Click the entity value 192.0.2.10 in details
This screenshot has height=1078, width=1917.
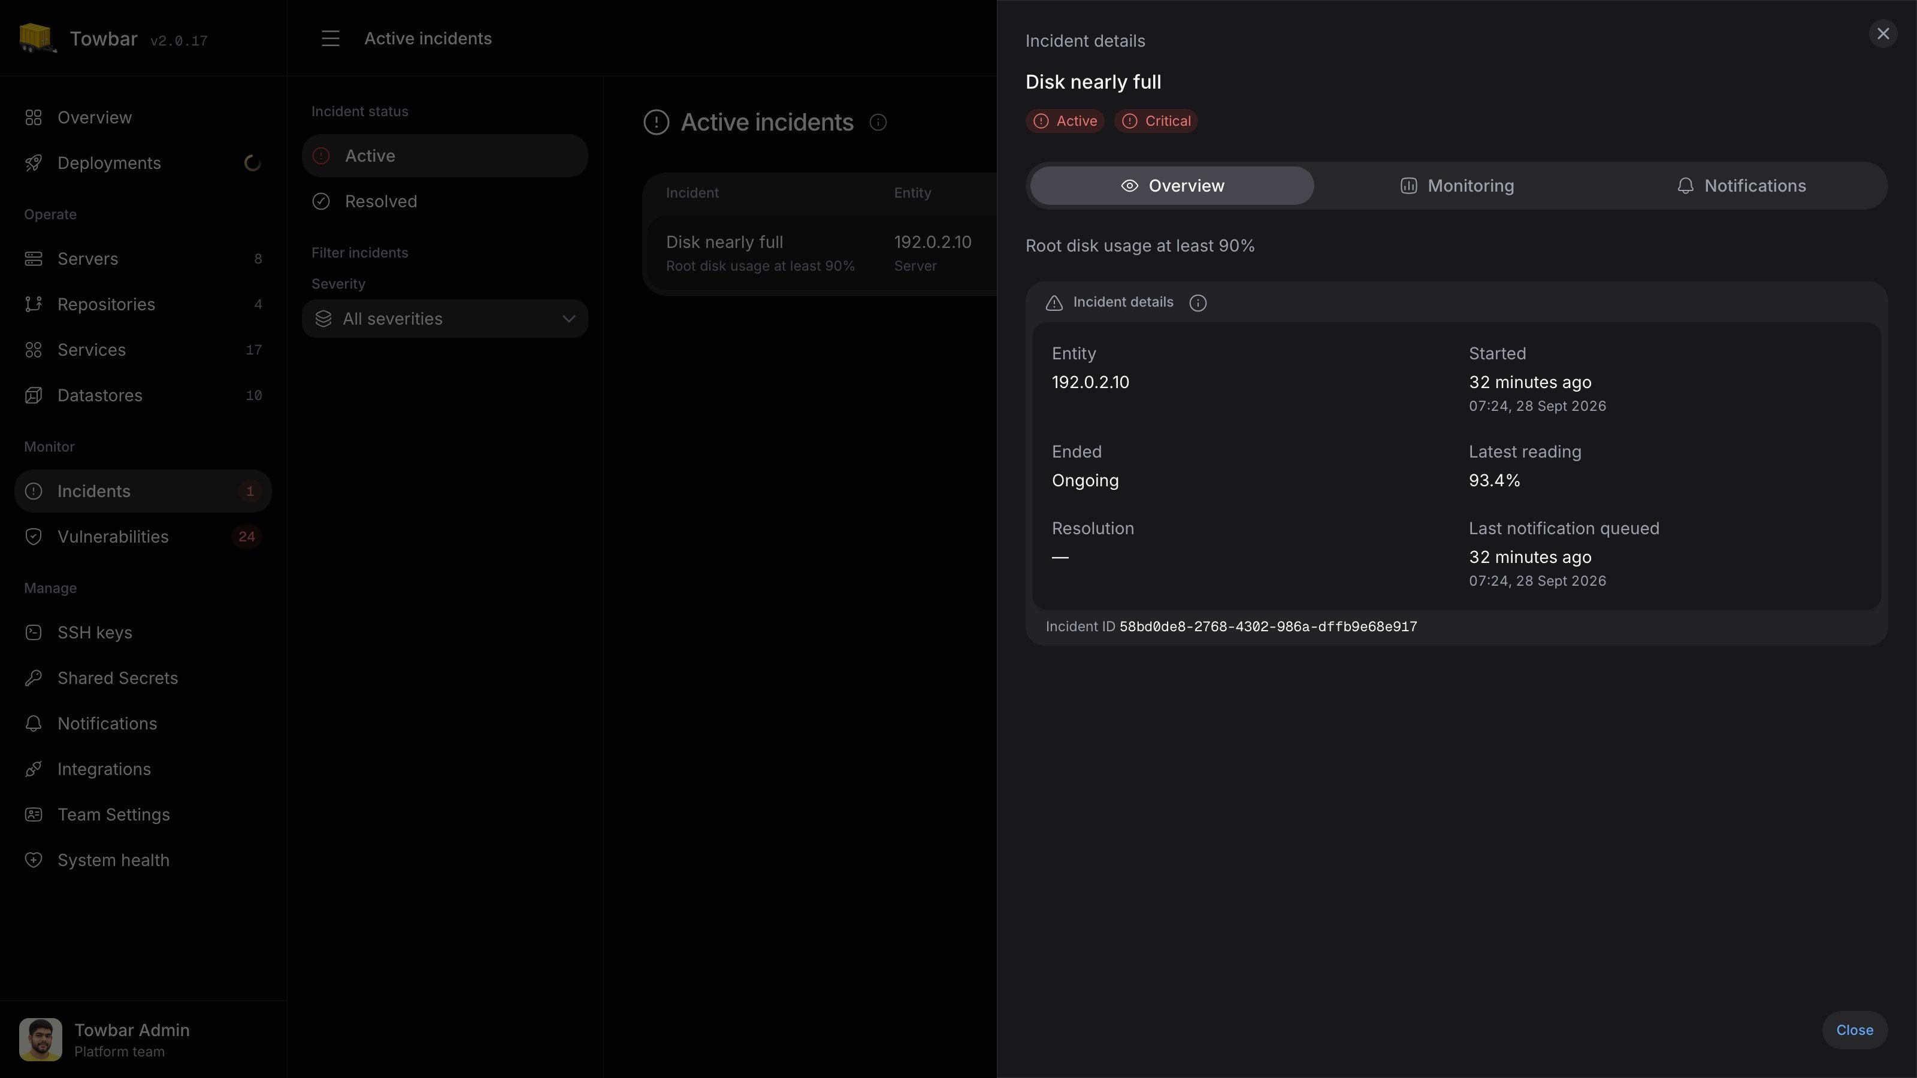pos(1090,383)
